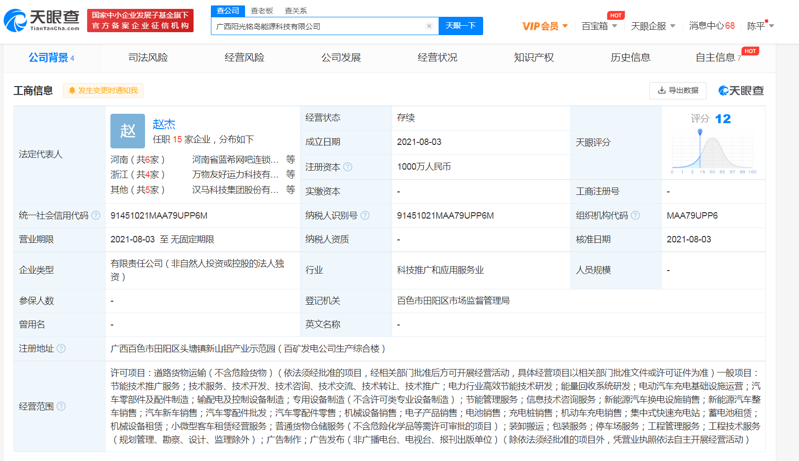Select the 查老板 search tab
The image size is (799, 461).
pos(262,11)
